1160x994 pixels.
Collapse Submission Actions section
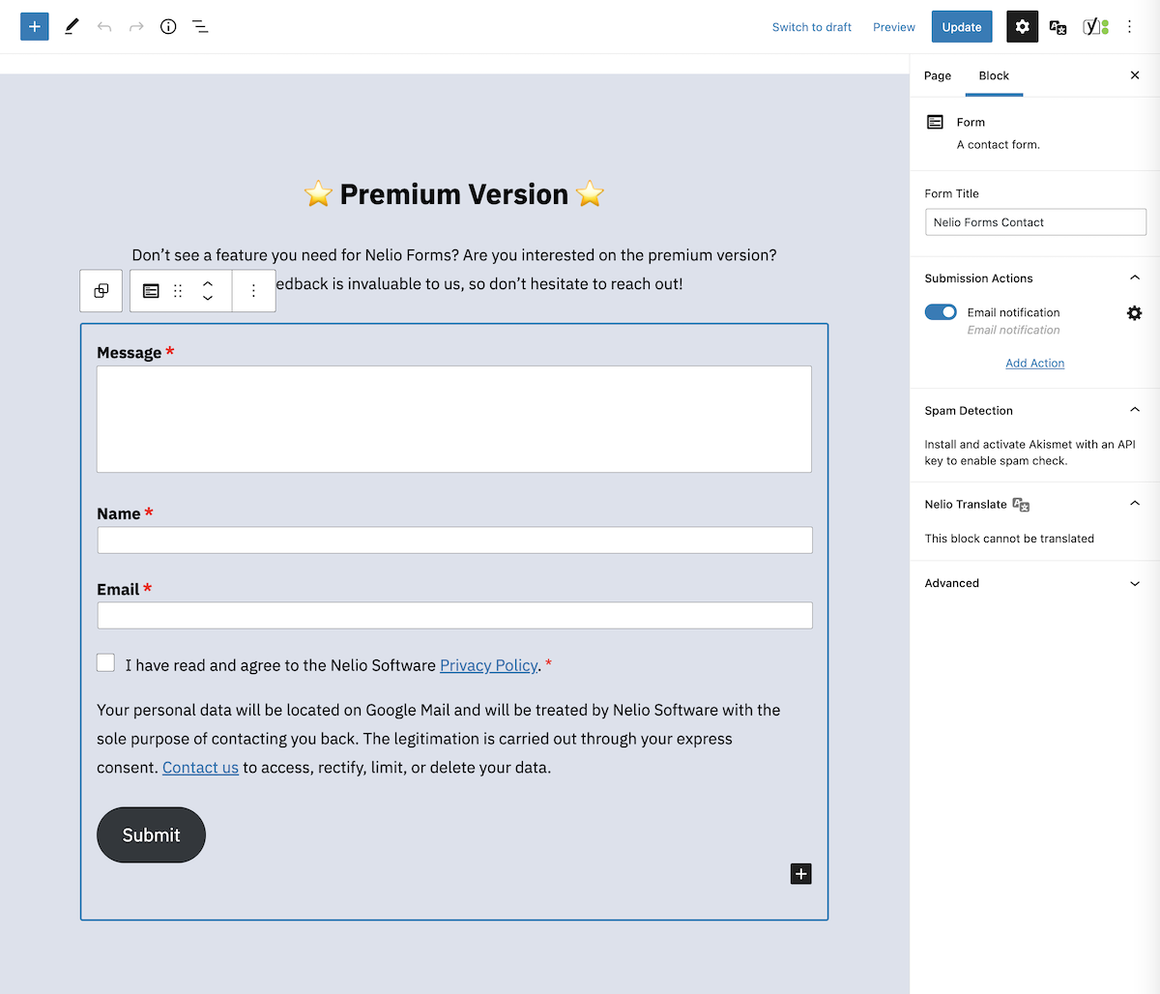(1135, 278)
